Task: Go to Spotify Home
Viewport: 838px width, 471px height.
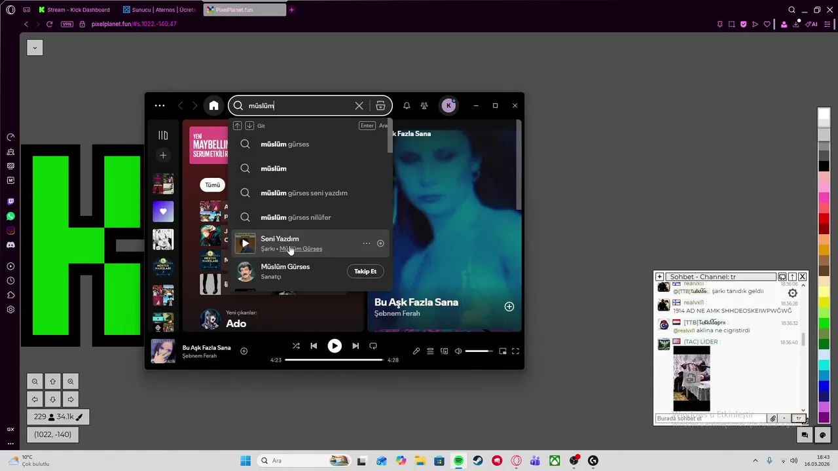Action: click(213, 105)
